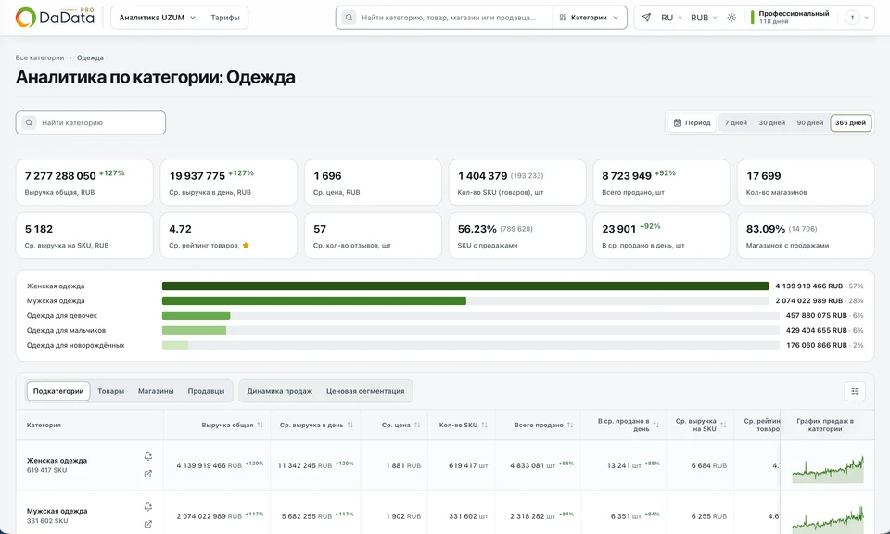890x534 pixels.
Task: Expand the Аналитика UZUM dropdown
Action: click(x=158, y=18)
